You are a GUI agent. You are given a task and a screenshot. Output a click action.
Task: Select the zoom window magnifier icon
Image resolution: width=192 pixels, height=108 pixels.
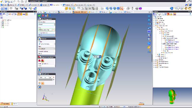pyautogui.click(x=149, y=36)
